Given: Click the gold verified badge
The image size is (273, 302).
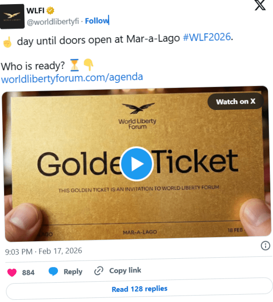Looking at the screenshot, I should (51, 11).
